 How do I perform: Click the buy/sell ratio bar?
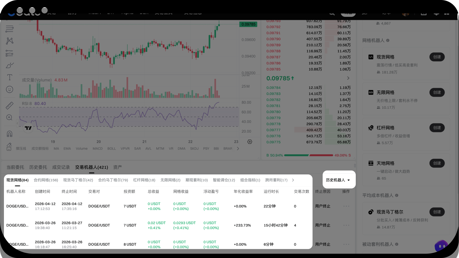[309, 155]
